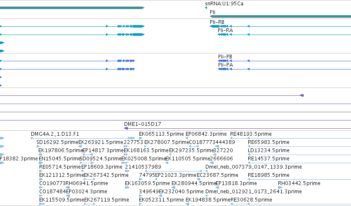Click the Pli gene label

pyautogui.click(x=212, y=12)
